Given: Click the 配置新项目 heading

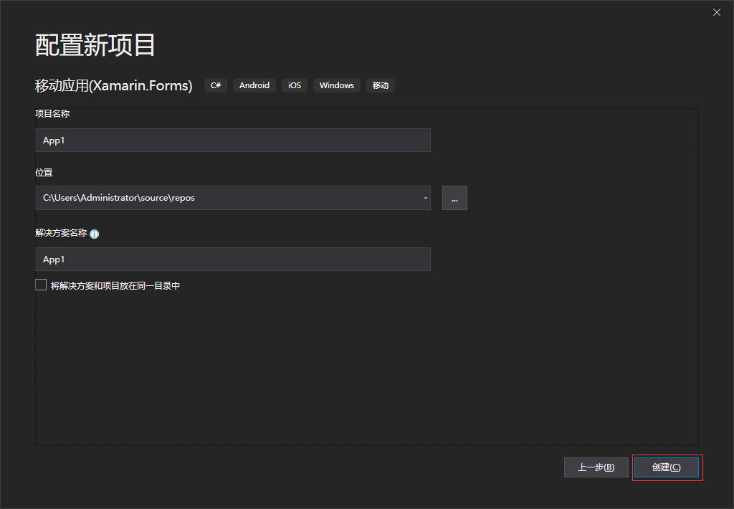Looking at the screenshot, I should click(95, 45).
